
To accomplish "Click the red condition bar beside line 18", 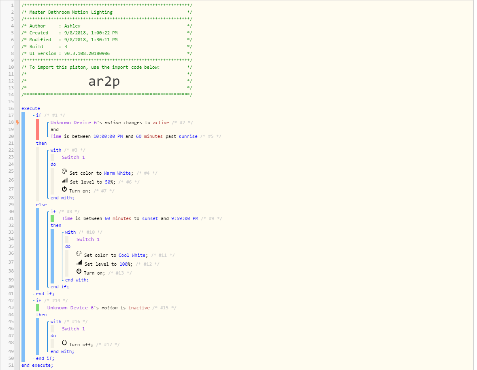I will pyautogui.click(x=38, y=129).
